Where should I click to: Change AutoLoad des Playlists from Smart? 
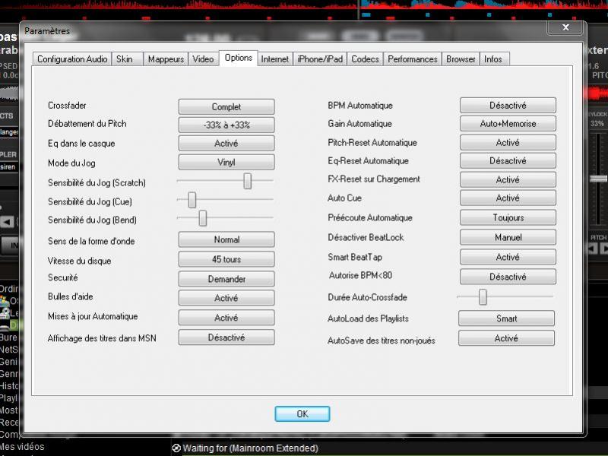coord(506,318)
